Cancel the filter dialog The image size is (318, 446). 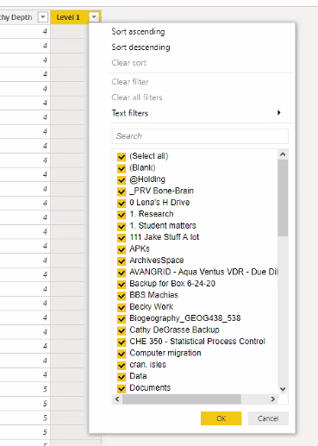click(x=268, y=418)
